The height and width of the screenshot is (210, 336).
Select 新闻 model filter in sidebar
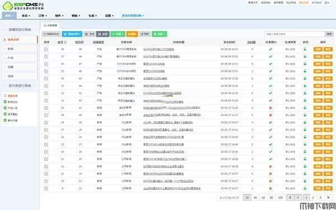coord(20,49)
